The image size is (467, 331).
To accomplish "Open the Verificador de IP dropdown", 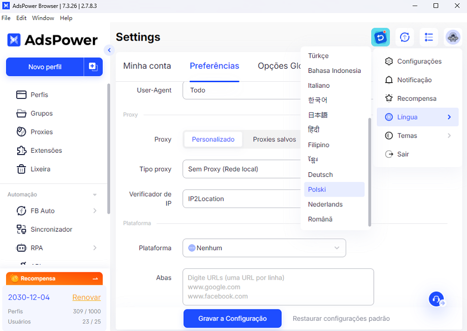I will click(x=241, y=199).
